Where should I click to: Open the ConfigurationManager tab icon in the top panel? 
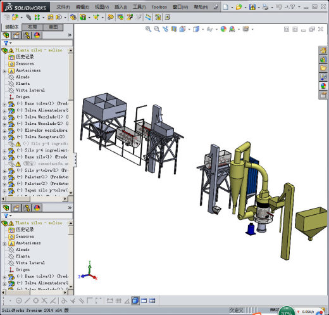(x=27, y=35)
